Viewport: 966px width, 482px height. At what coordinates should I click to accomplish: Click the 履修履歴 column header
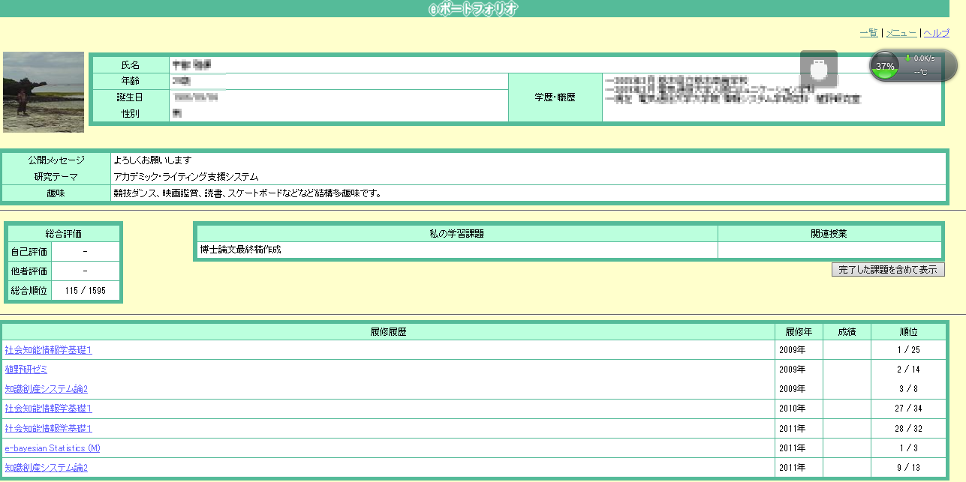pyautogui.click(x=388, y=331)
